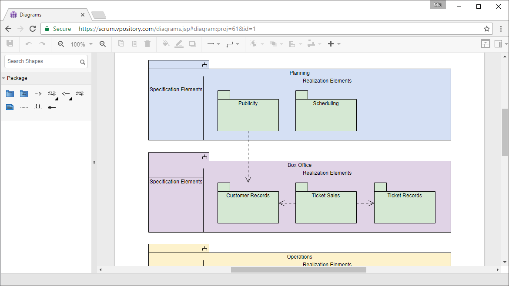Image resolution: width=509 pixels, height=286 pixels.
Task: Go back in browser history
Action: click(8, 29)
